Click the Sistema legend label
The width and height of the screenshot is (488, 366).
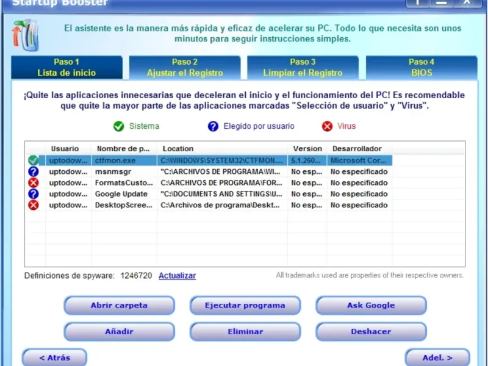point(144,126)
